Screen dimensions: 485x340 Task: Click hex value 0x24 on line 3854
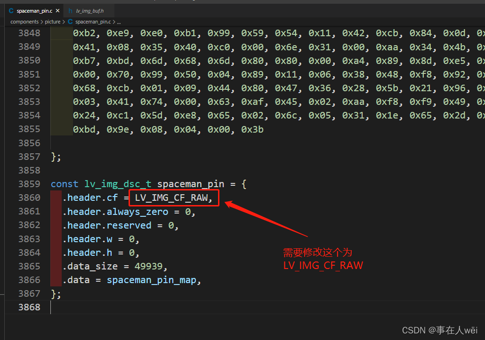click(x=84, y=116)
